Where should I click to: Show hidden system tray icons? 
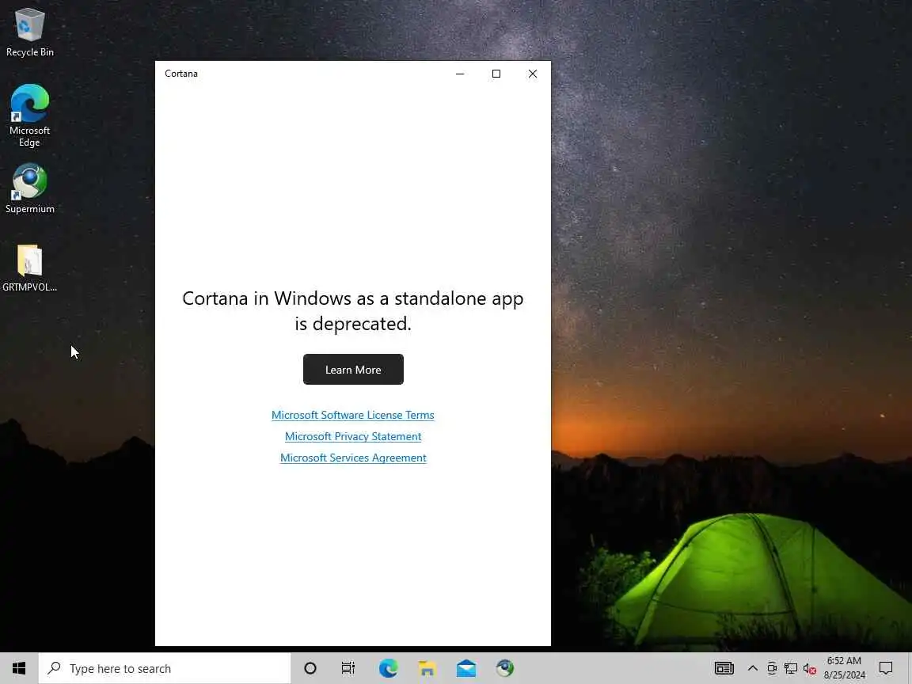(x=753, y=668)
